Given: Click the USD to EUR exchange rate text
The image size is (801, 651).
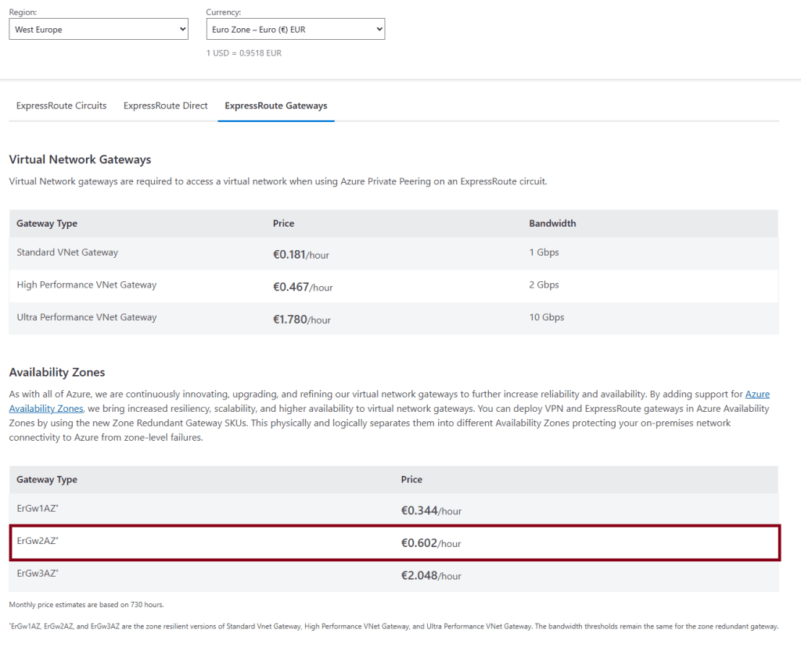Looking at the screenshot, I should (x=243, y=53).
